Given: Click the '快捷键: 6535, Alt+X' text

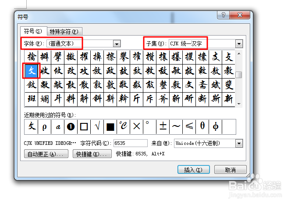Looking at the screenshot, I should click(140, 154).
